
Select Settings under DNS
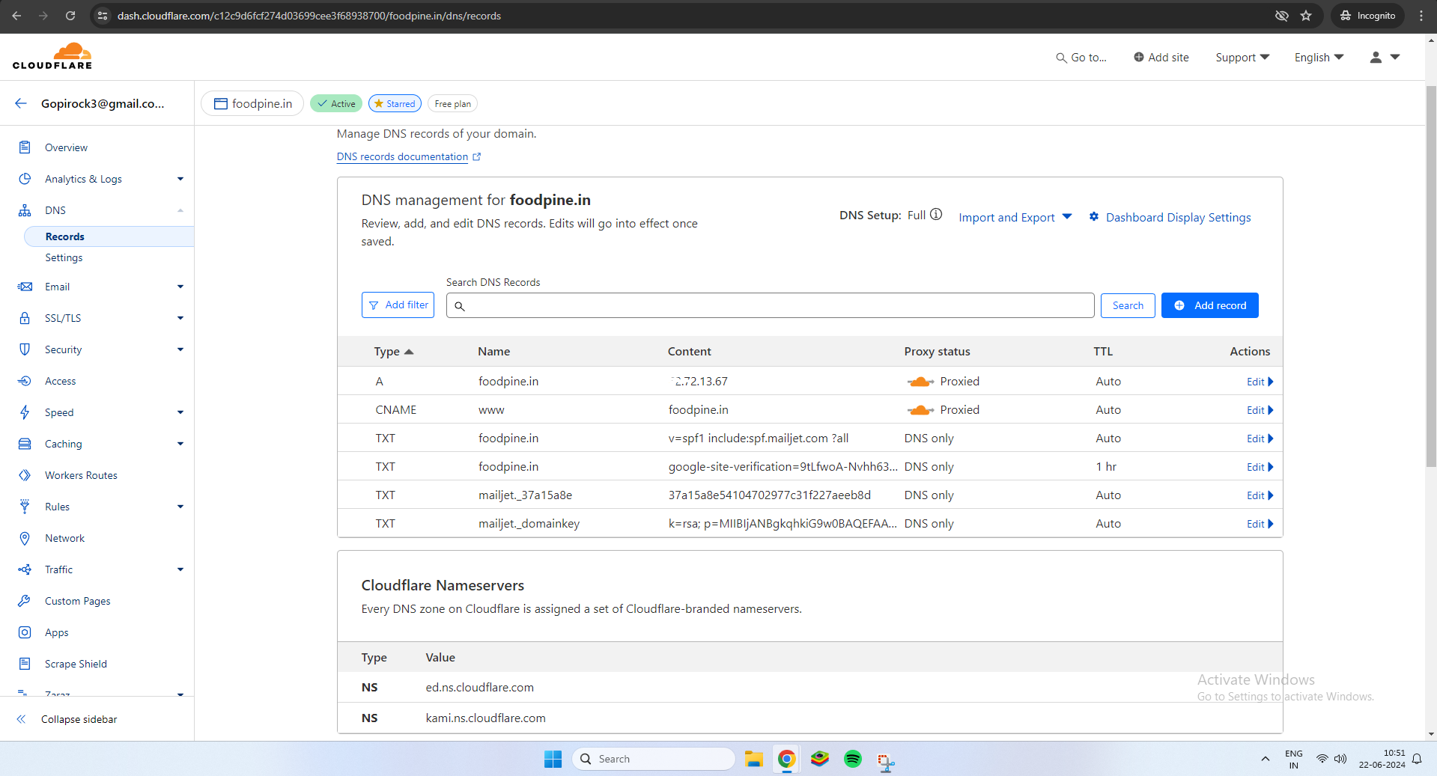(64, 257)
